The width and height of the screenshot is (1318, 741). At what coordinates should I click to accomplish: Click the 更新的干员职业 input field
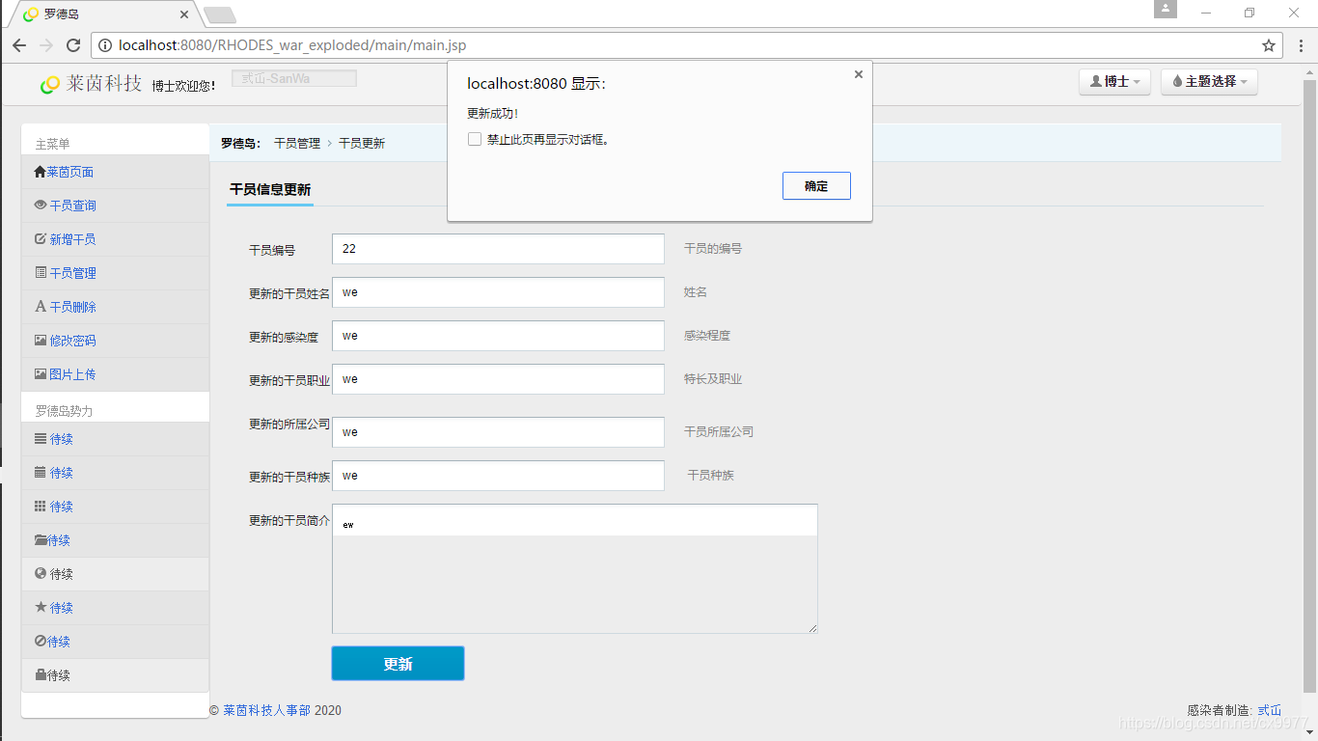[498, 379]
